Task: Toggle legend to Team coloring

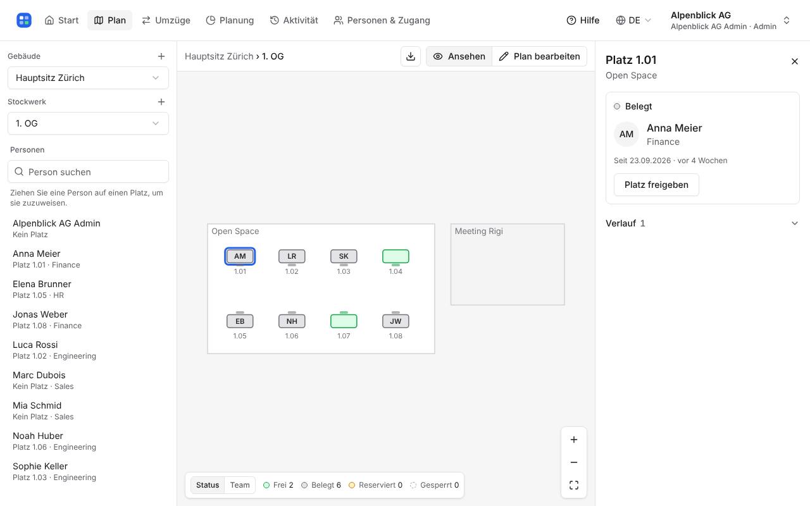Action: tap(240, 485)
